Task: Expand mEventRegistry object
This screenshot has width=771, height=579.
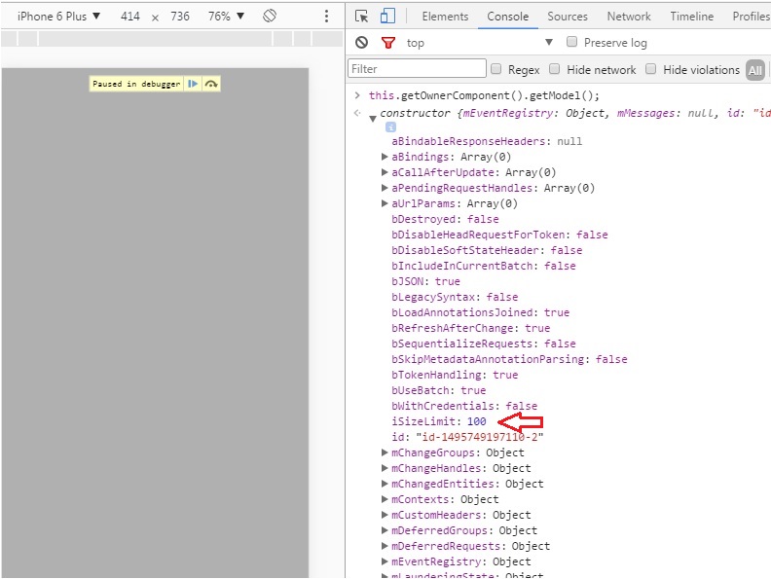Action: point(385,561)
